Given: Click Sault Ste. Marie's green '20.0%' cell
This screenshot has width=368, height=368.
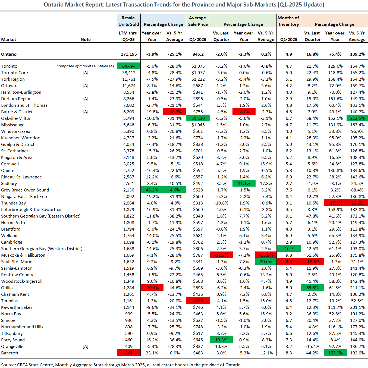Looking at the screenshot, I should pos(266,262).
